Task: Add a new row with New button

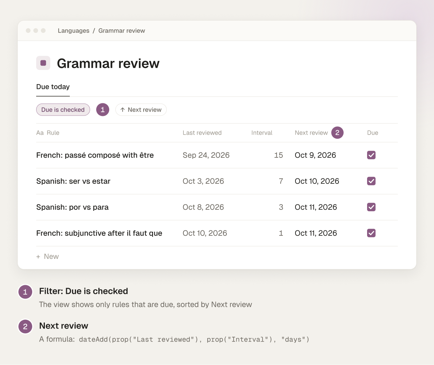Action: (47, 256)
